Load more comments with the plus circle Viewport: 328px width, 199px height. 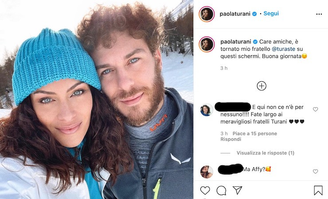262,86
